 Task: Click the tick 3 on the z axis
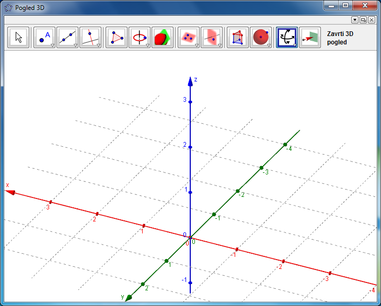pyautogui.click(x=190, y=102)
